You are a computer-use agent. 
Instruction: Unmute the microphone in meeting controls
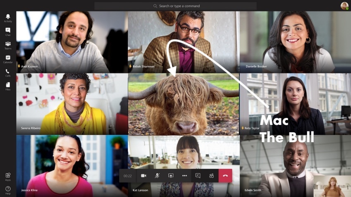[157, 176]
